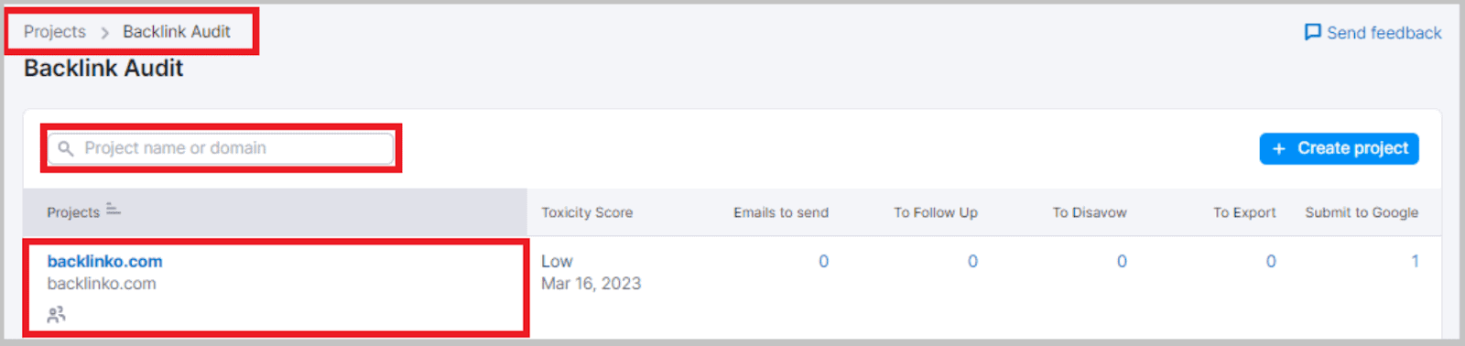The width and height of the screenshot is (1465, 346).
Task: Focus the Project name or domain field
Action: pyautogui.click(x=221, y=148)
